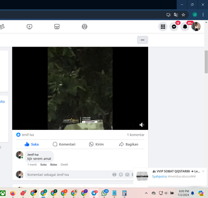This screenshot has width=208, height=198.
Task: Click the page vertical scrollbar thumb
Action: coord(206,62)
